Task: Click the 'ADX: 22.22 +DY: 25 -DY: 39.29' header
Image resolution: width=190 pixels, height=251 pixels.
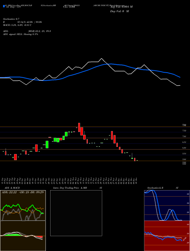Action: (22, 192)
